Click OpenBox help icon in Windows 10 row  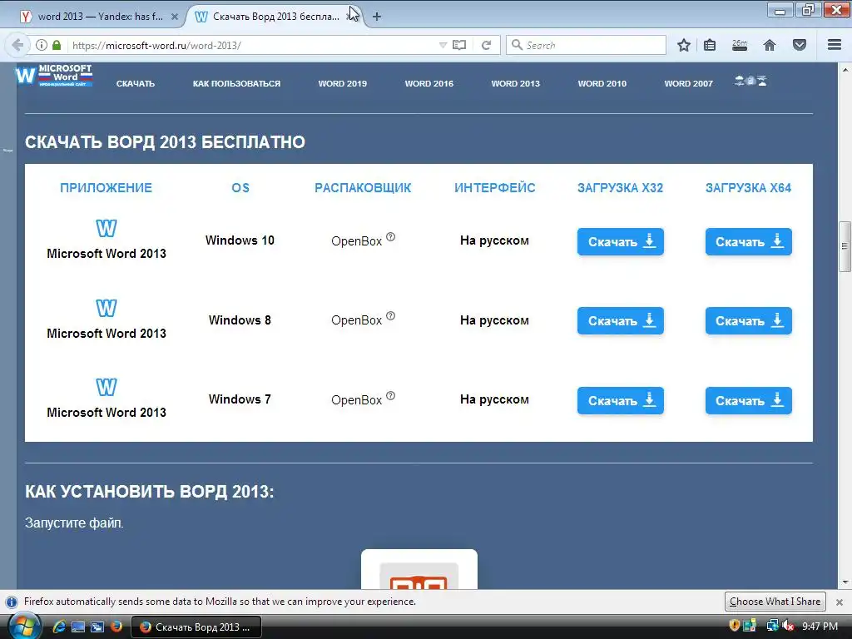[391, 237]
